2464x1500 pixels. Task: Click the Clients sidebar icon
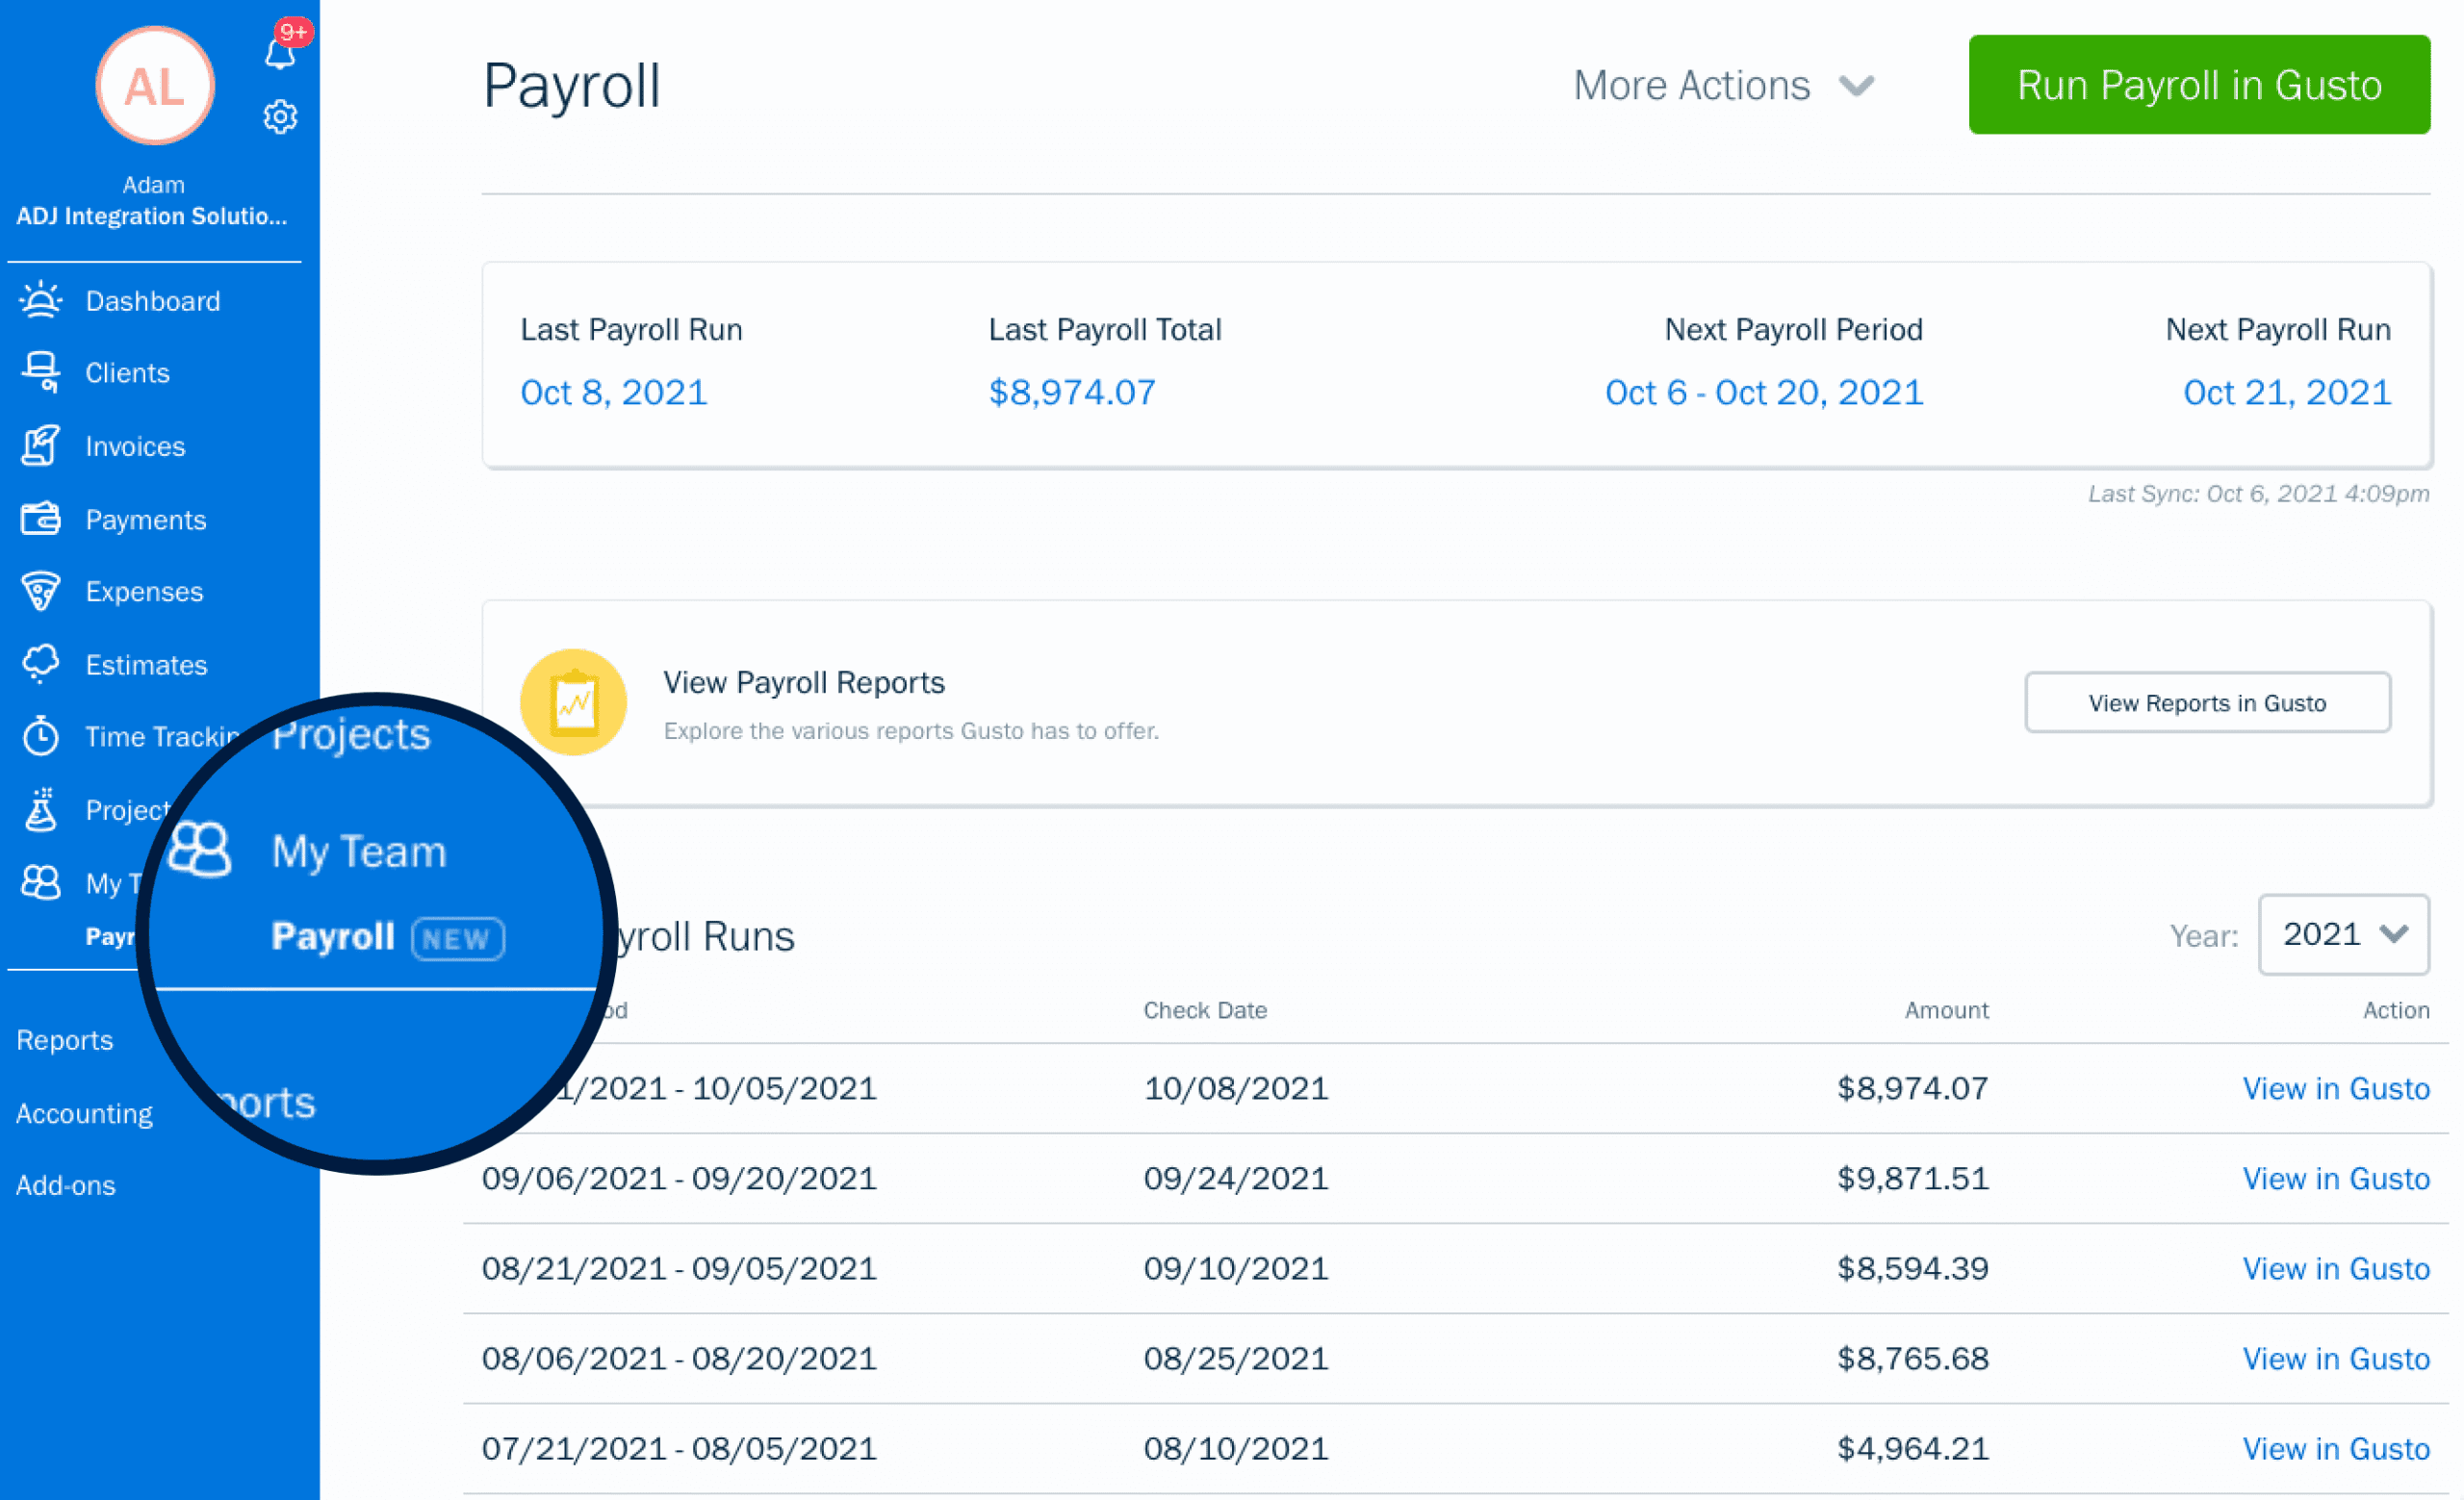pos(41,372)
